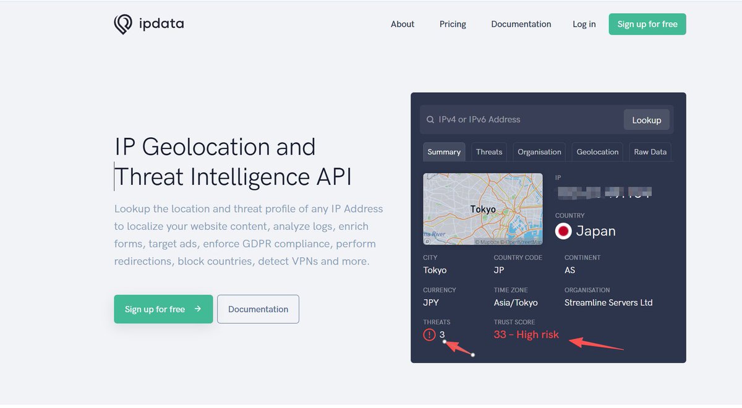Click the Lookup button

click(647, 120)
